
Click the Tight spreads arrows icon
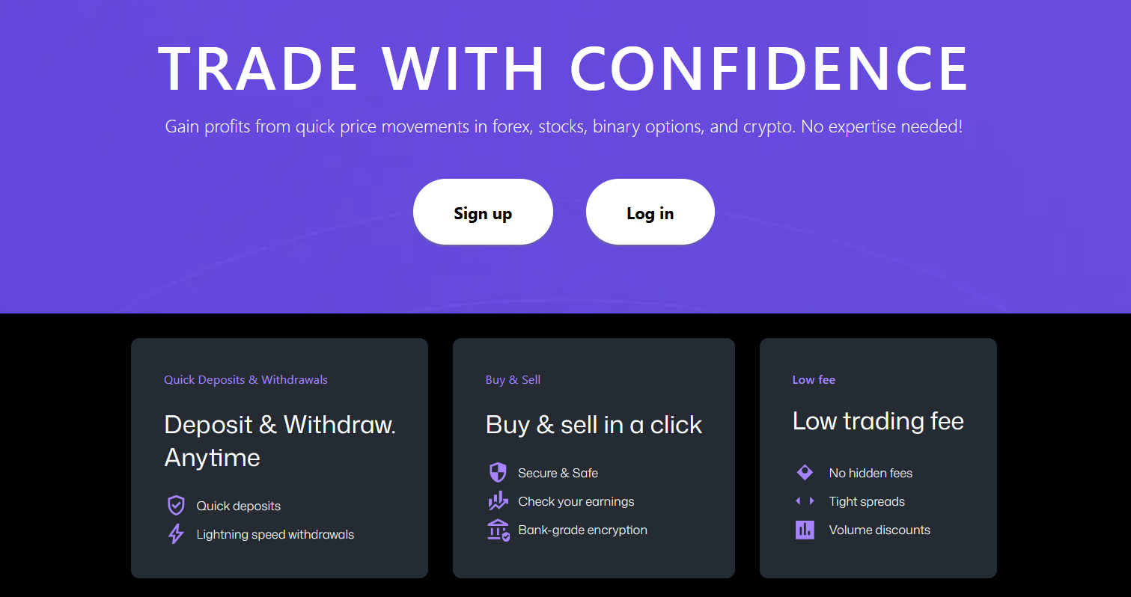805,501
